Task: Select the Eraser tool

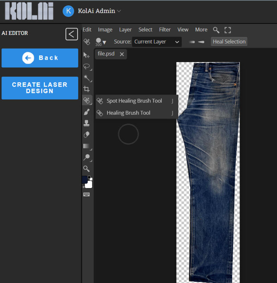Action: (87, 135)
